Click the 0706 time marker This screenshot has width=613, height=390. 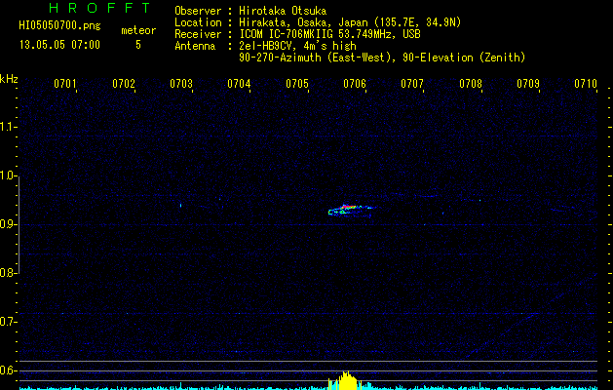point(355,84)
